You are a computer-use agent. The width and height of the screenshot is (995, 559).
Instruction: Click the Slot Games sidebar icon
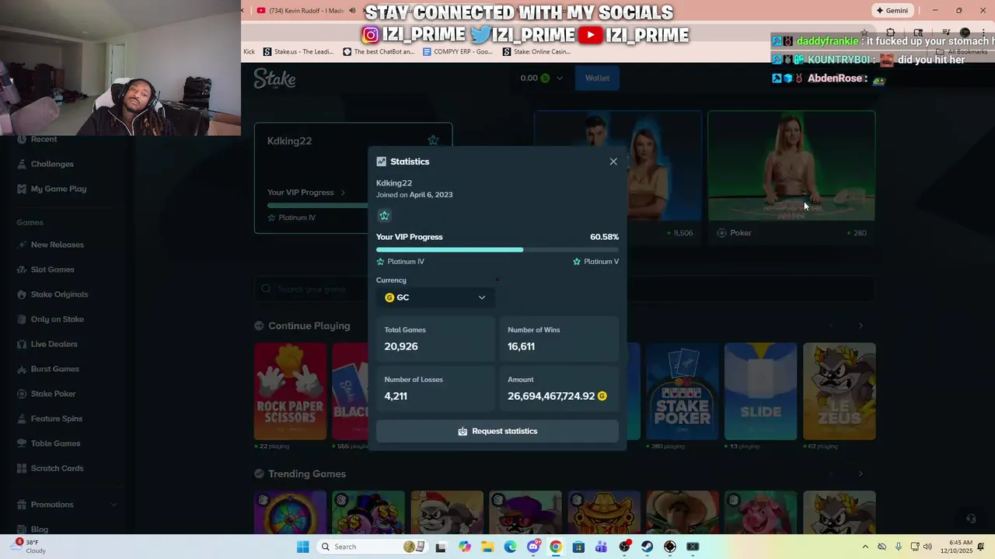[22, 269]
